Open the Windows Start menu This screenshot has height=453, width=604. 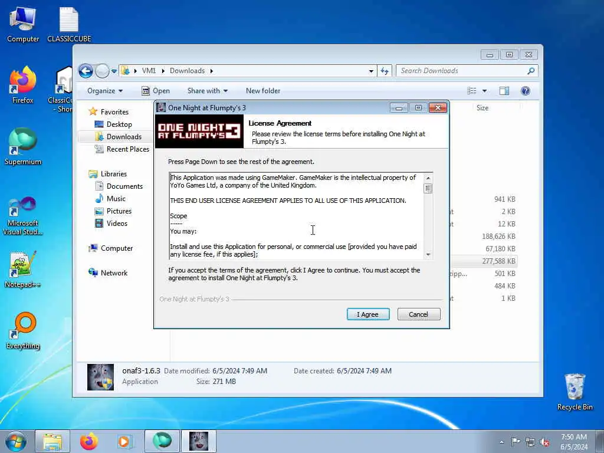coord(16,441)
